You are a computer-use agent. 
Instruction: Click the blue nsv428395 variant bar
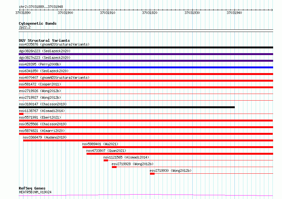coord(146,67)
